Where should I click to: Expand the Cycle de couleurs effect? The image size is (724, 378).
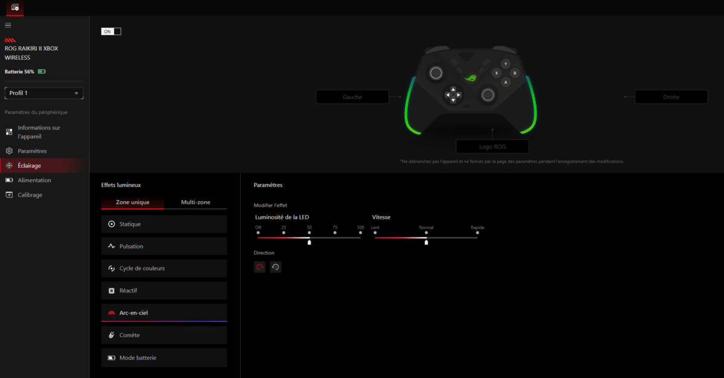pyautogui.click(x=164, y=268)
